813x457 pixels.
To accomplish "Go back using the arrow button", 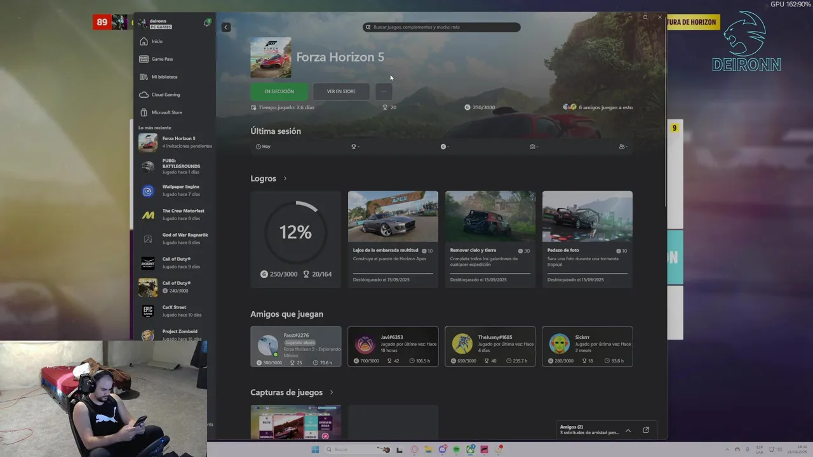I will (225, 27).
